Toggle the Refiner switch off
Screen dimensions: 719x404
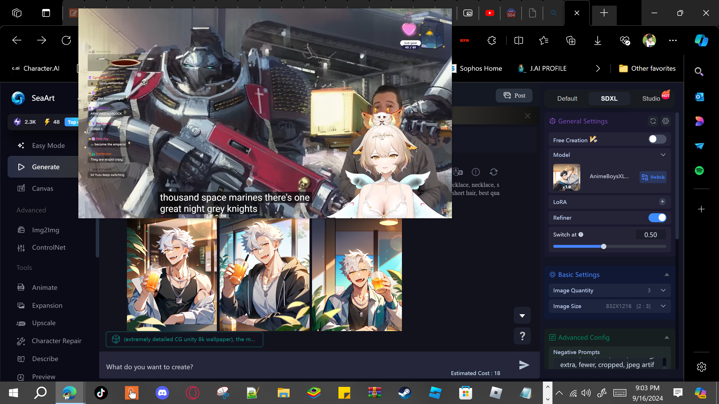[657, 218]
